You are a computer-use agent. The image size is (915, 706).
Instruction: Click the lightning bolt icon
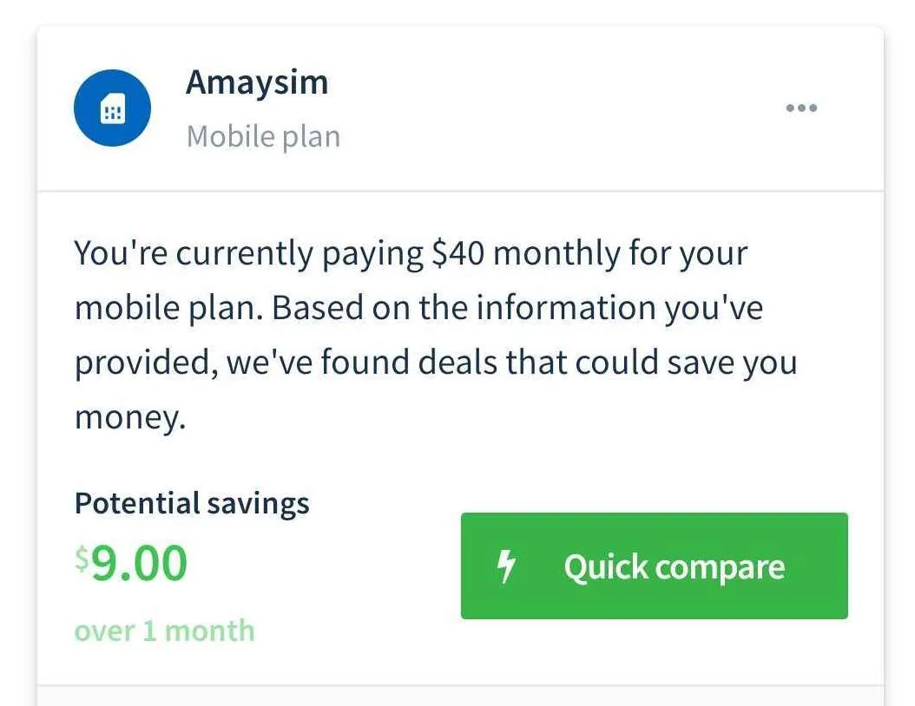pos(506,567)
